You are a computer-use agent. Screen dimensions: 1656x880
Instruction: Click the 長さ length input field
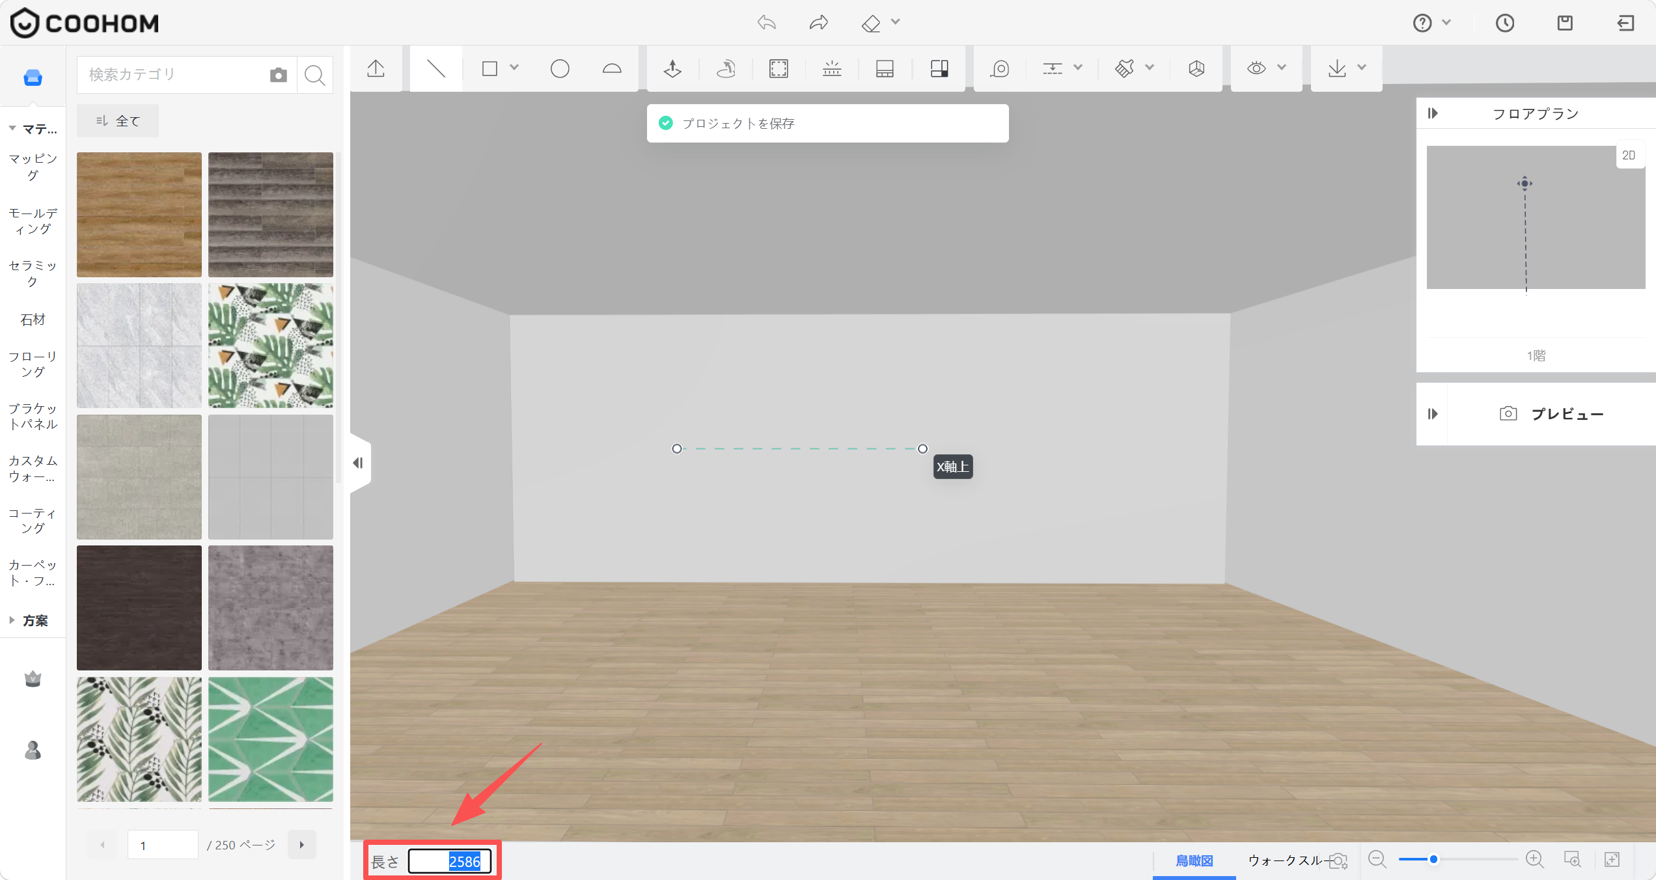450,861
